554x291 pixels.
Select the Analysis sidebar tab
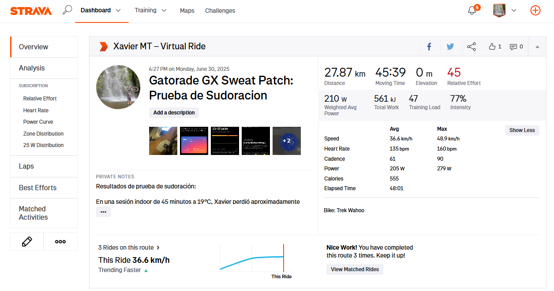(44, 68)
